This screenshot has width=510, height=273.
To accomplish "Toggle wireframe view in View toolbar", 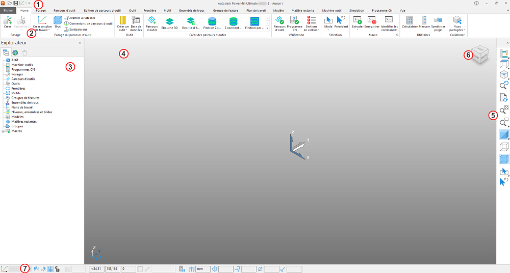I will pos(504,147).
